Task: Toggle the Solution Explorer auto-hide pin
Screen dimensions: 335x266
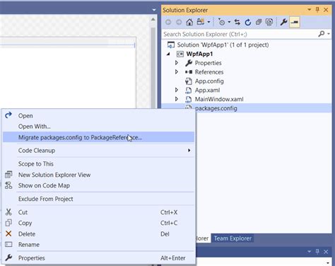Action: tap(317, 10)
